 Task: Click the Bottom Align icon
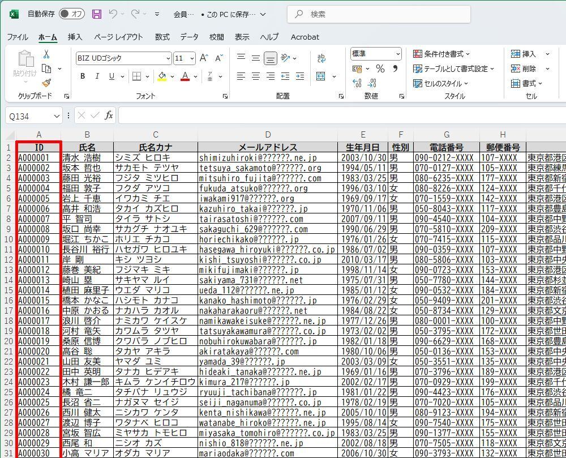271,58
